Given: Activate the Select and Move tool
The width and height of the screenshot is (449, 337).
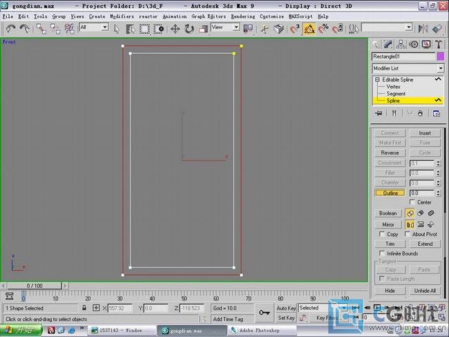Looking at the screenshot, I should point(175,29).
